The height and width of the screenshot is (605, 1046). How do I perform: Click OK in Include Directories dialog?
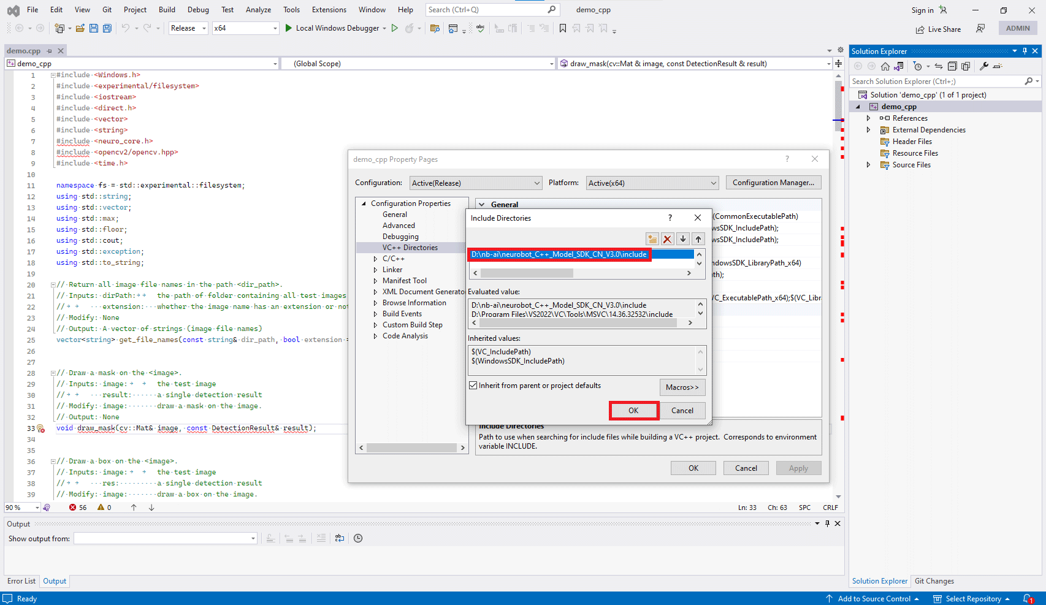(x=633, y=411)
